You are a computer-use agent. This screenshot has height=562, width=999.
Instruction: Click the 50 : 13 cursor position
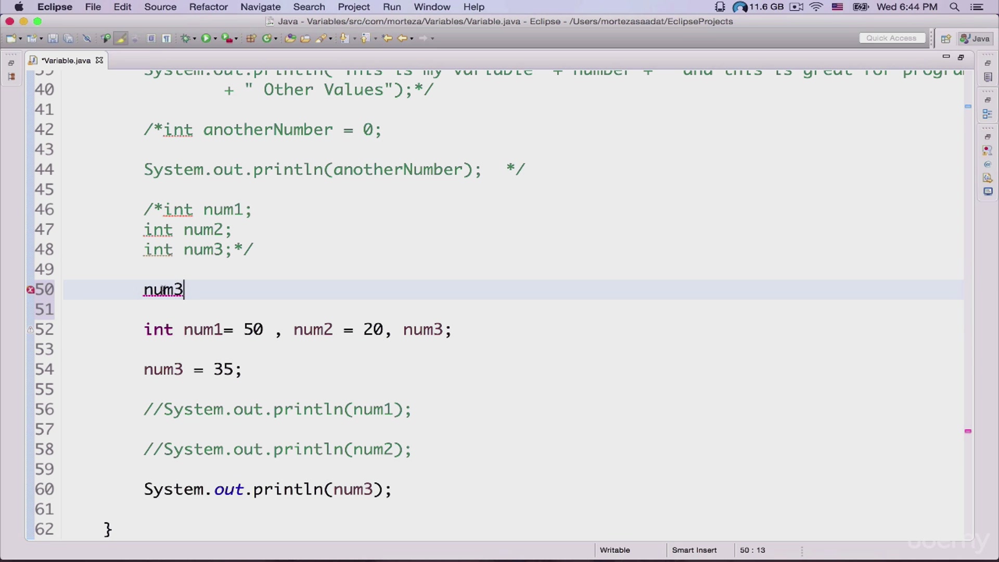752,550
